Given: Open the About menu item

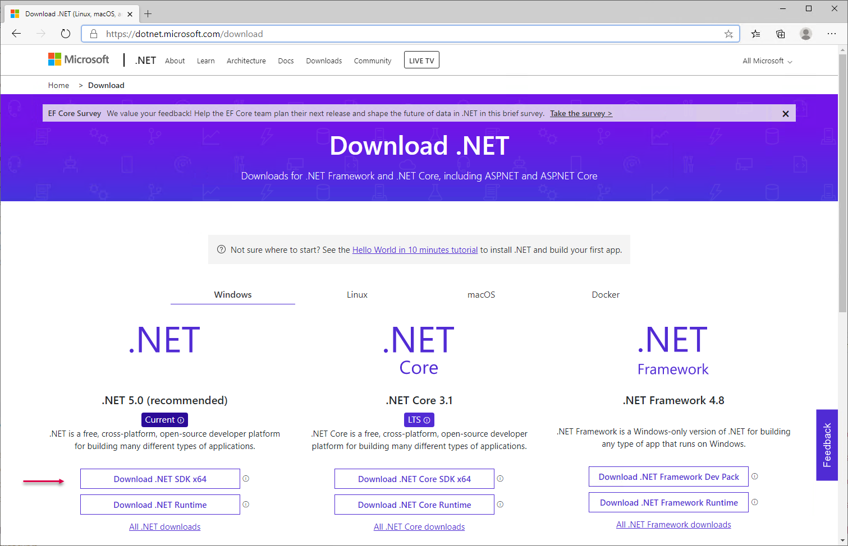Looking at the screenshot, I should [x=175, y=61].
